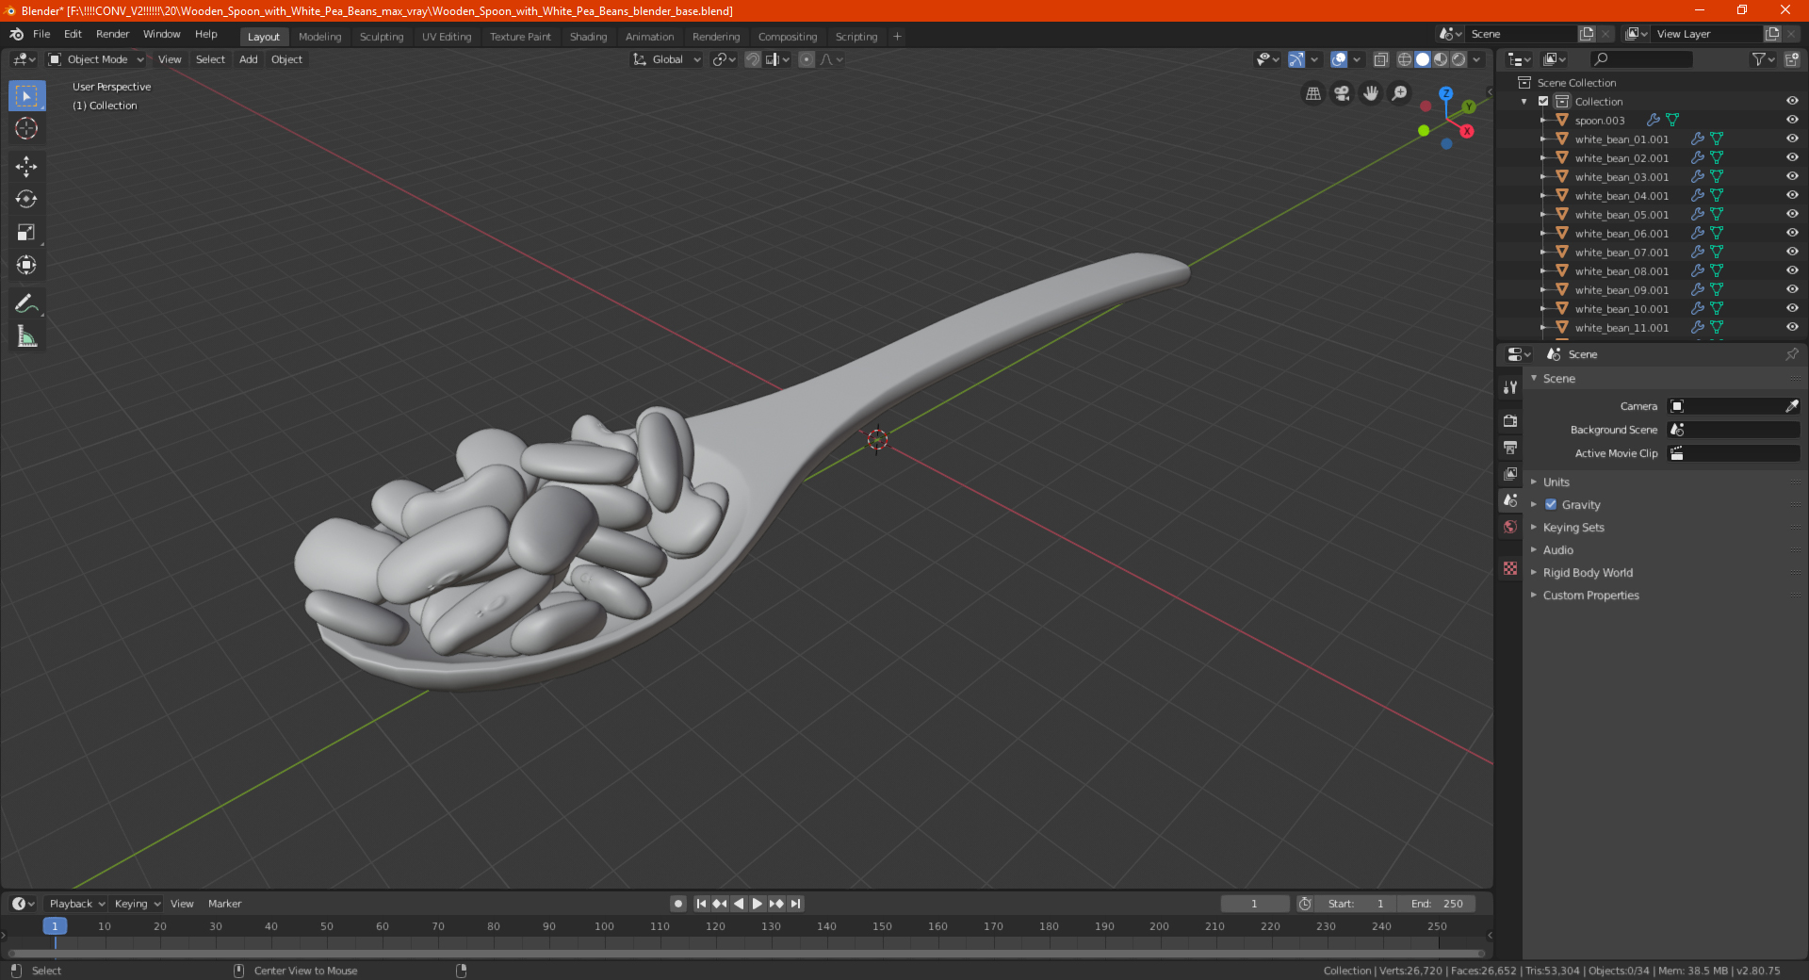The image size is (1809, 980).
Task: Open the Add menu in viewport header
Action: click(x=248, y=59)
